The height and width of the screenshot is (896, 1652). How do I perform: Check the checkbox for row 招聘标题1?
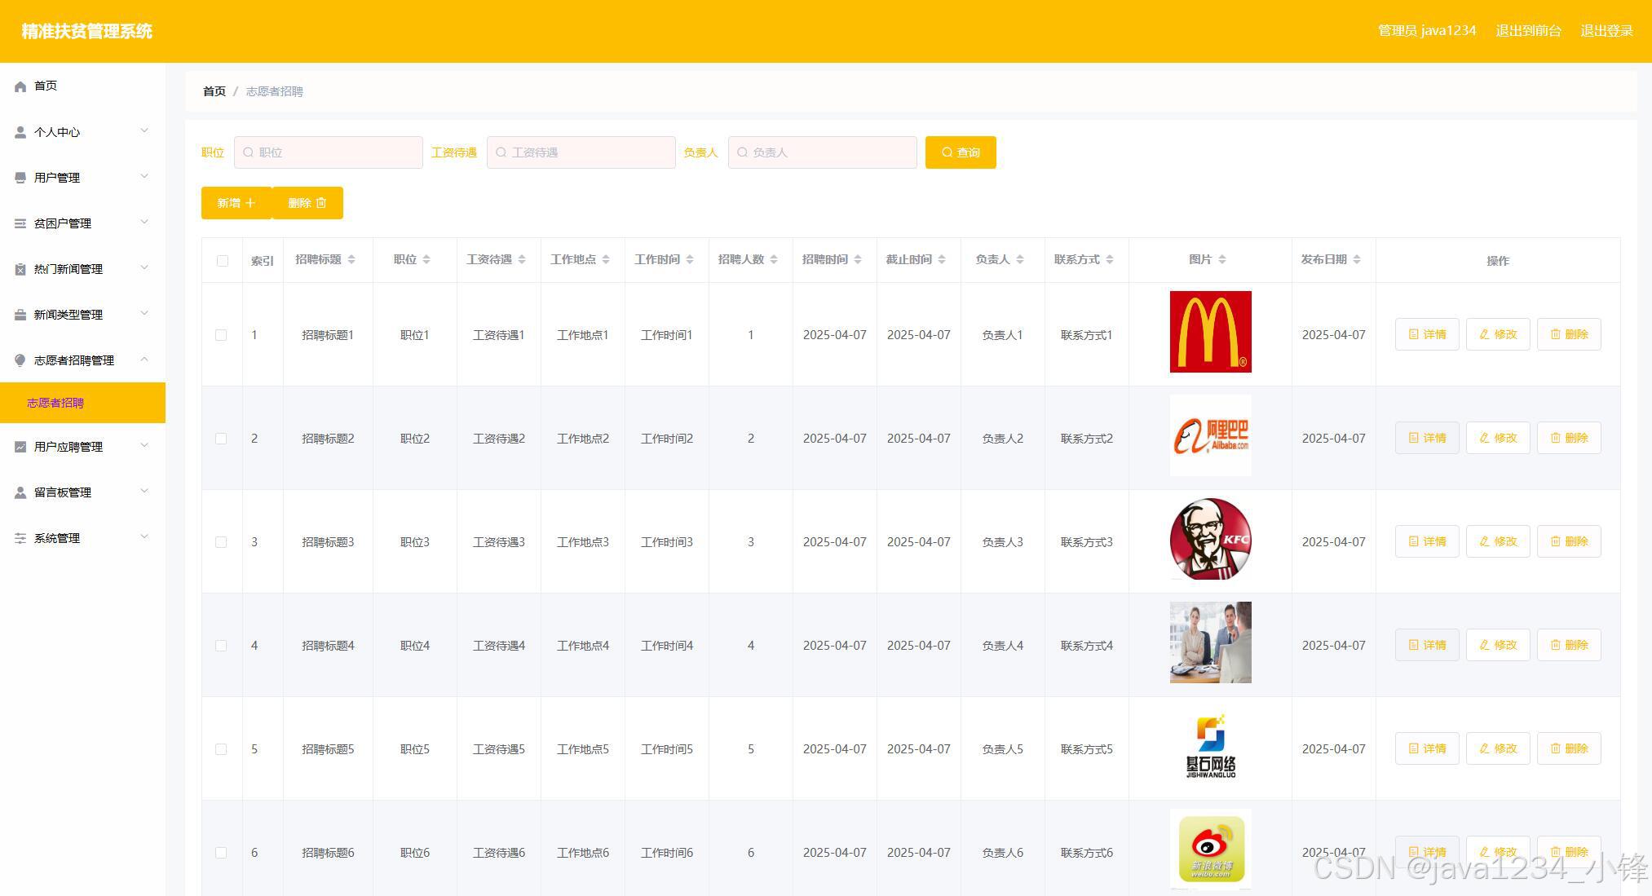point(221,335)
